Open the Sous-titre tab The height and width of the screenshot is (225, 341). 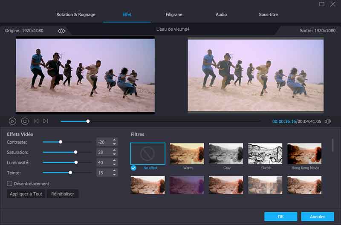click(268, 14)
